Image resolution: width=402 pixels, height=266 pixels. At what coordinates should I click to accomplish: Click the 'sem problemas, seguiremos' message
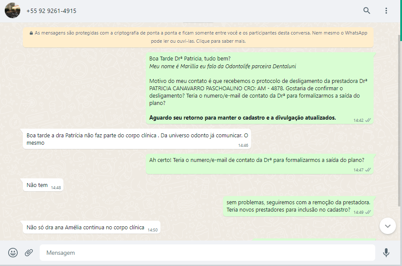click(x=298, y=206)
